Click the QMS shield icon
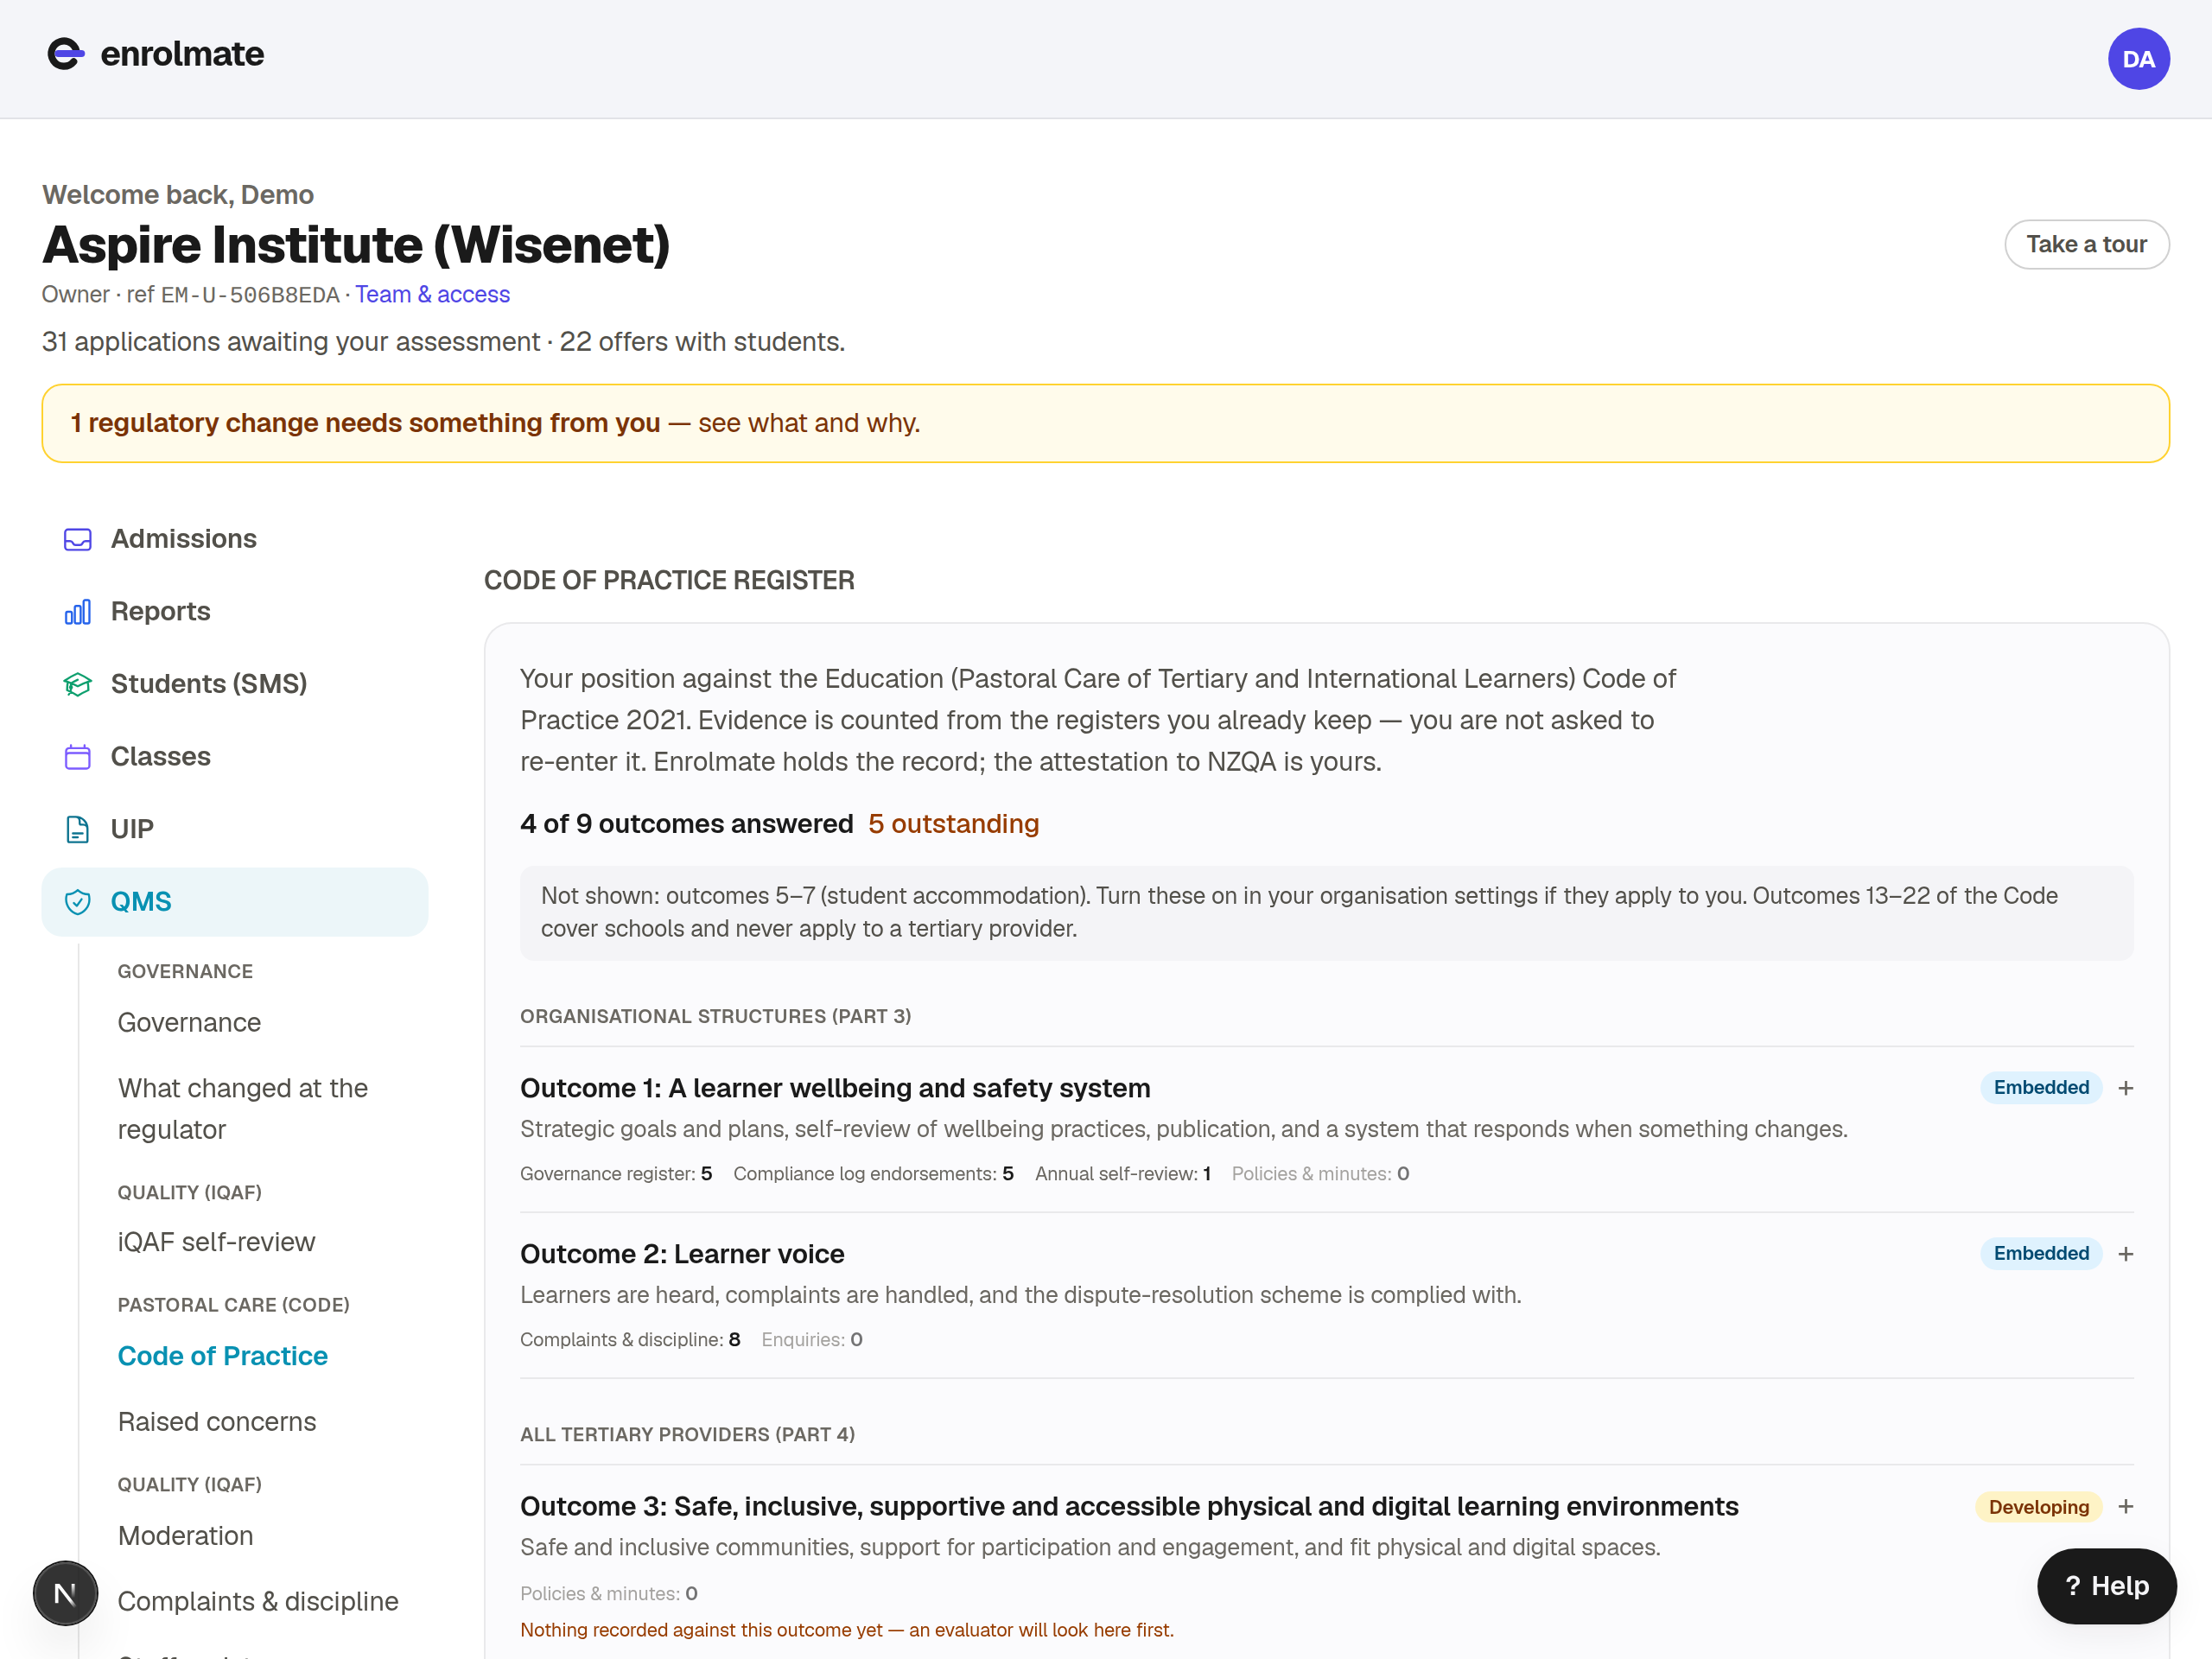Screen dimensions: 2212x1659 [78, 902]
